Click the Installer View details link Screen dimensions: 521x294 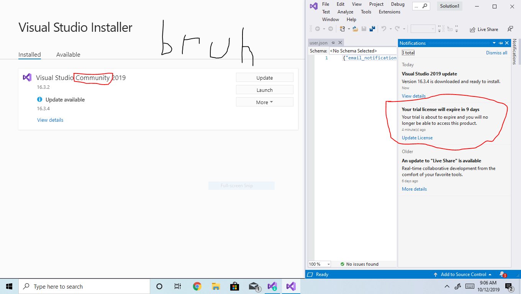50,120
